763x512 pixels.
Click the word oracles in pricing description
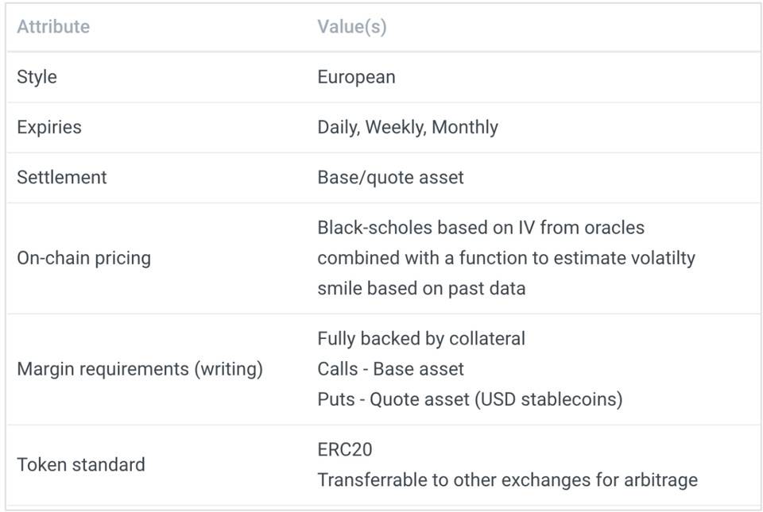pyautogui.click(x=614, y=227)
